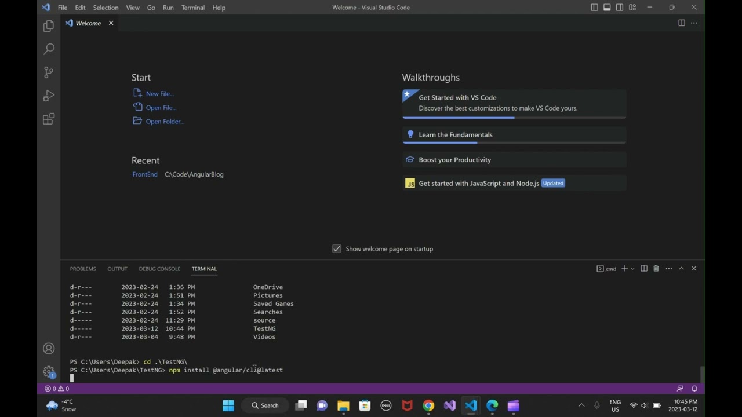Open the View menu
The image size is (742, 417).
point(133,8)
